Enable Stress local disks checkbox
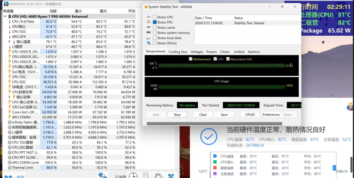This screenshot has height=178, width=354. click(155, 38)
